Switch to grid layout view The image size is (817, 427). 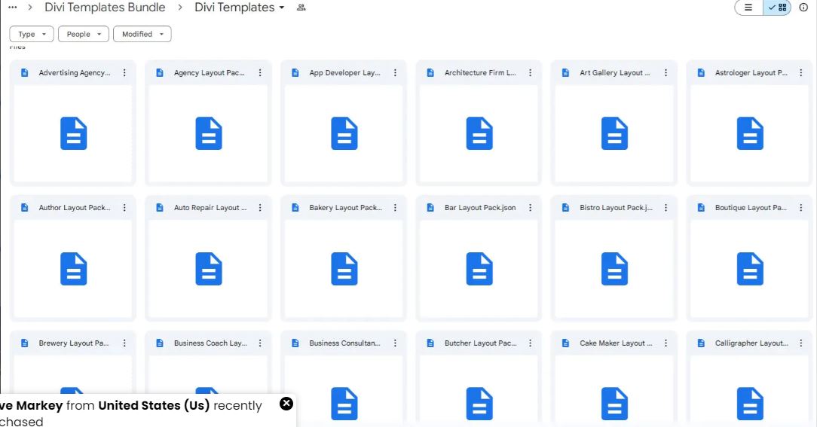(x=777, y=8)
